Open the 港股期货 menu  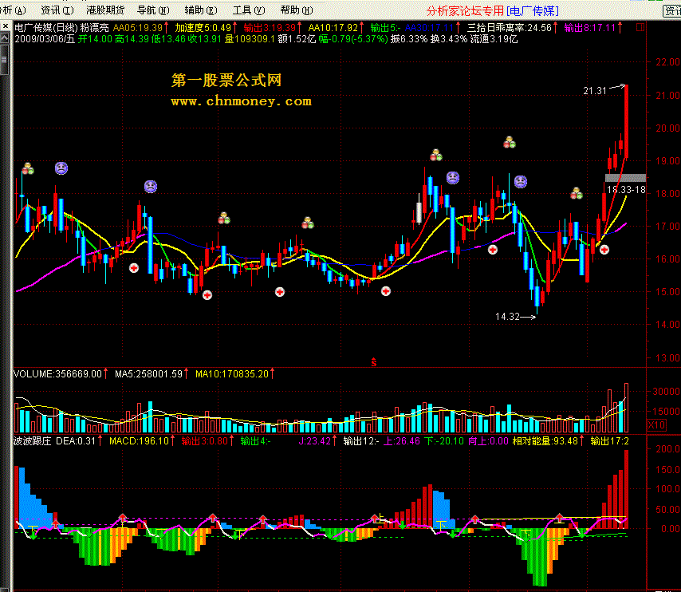[x=105, y=10]
